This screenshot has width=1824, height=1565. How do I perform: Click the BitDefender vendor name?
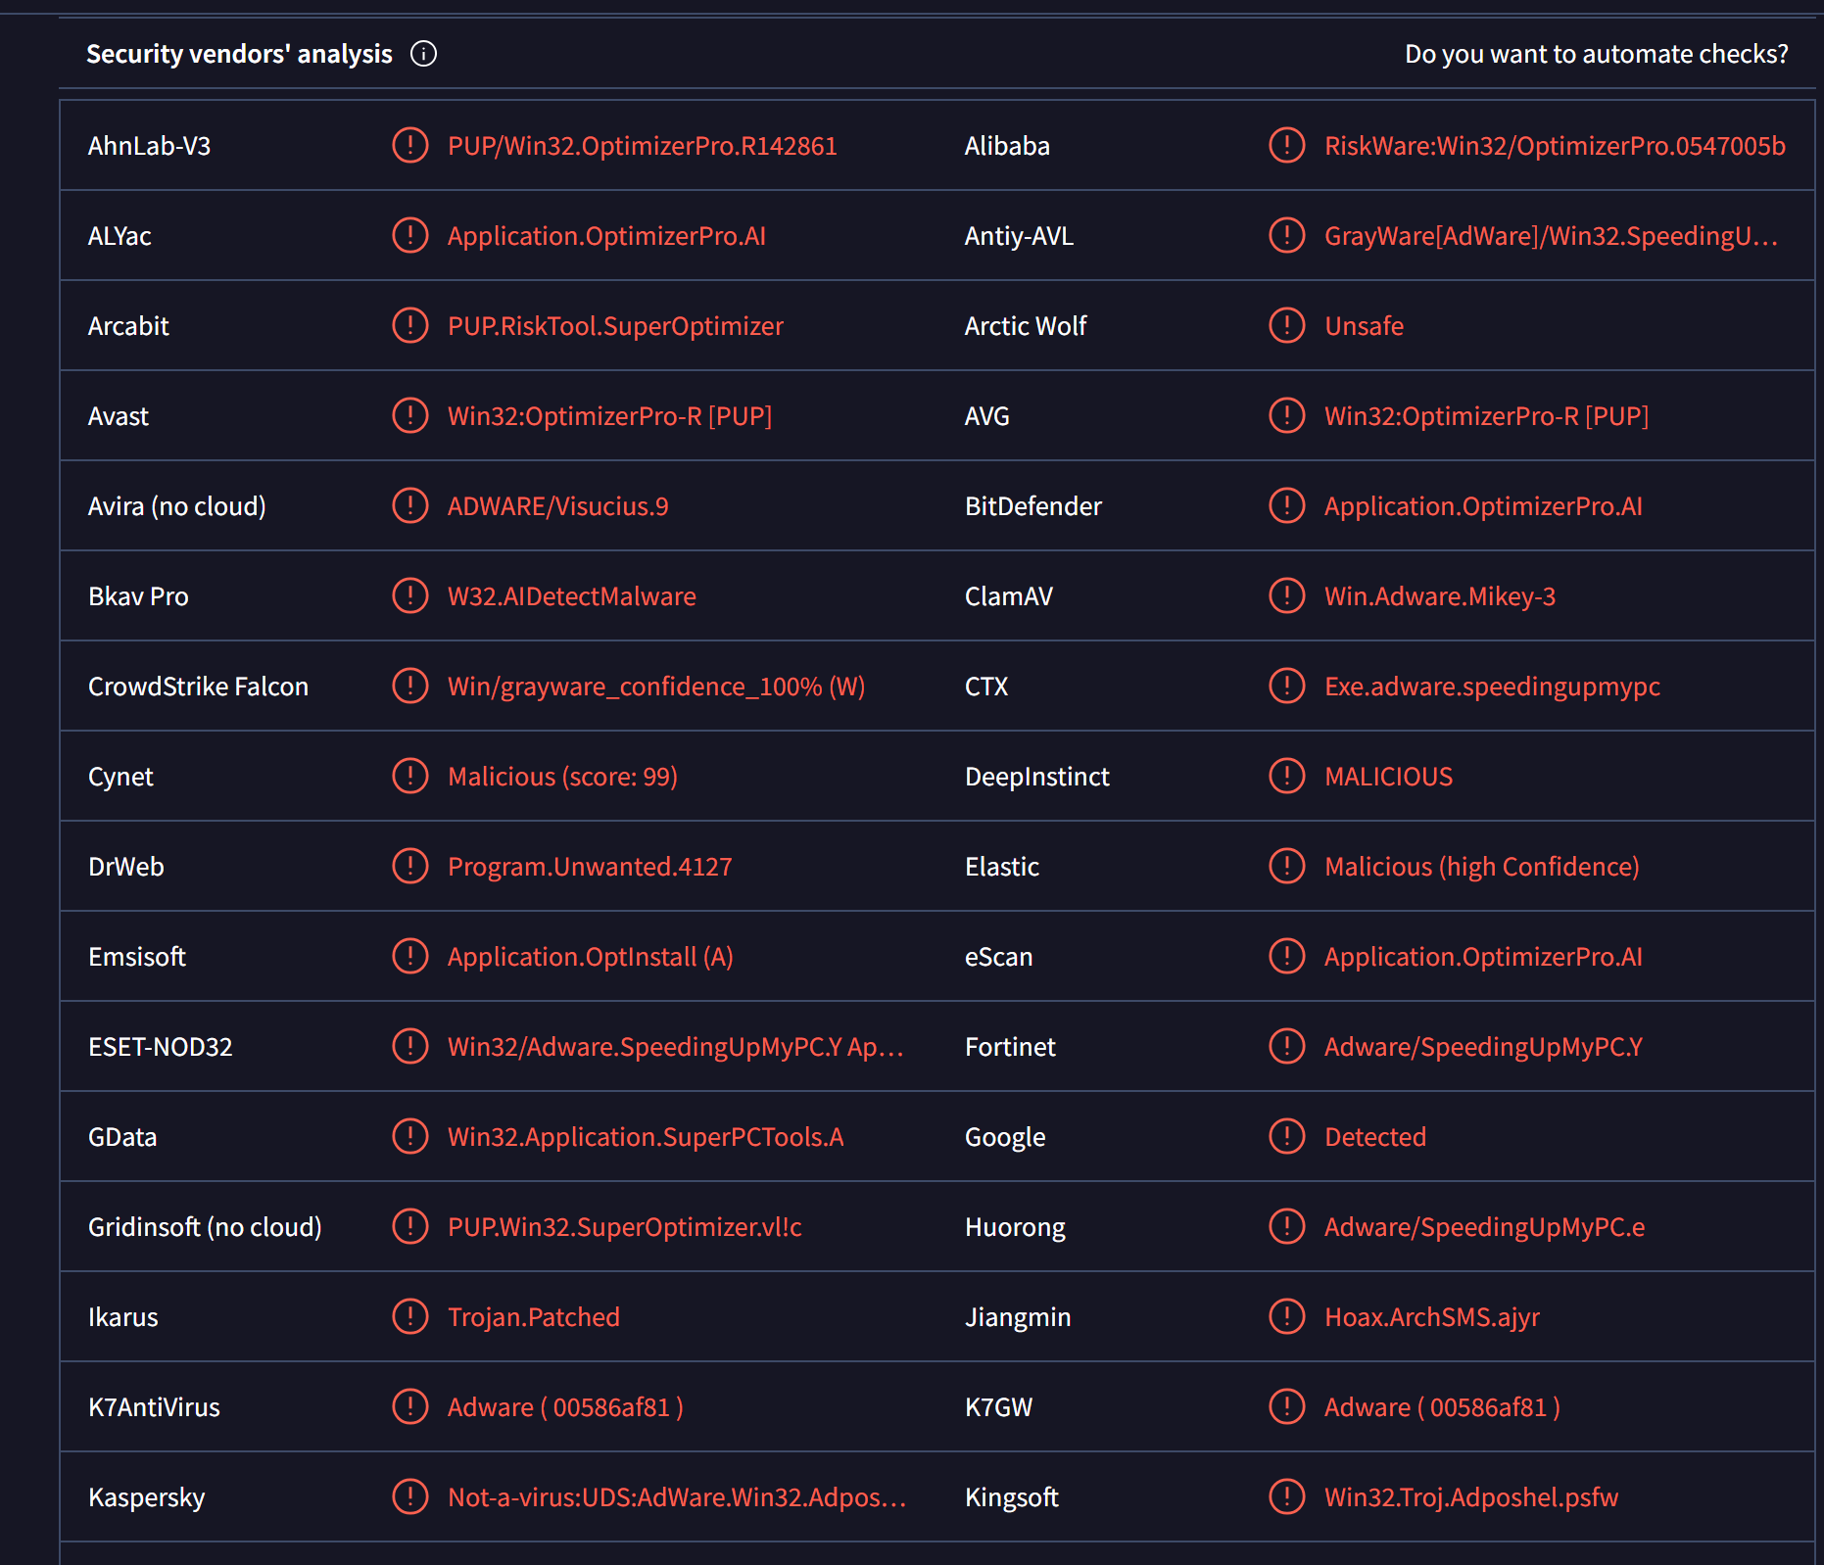(x=1032, y=506)
